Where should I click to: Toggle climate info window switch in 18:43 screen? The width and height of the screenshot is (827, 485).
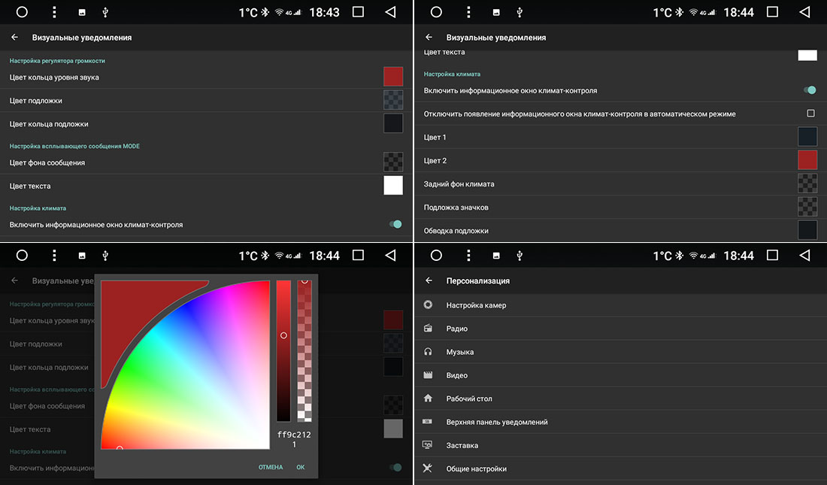(395, 224)
